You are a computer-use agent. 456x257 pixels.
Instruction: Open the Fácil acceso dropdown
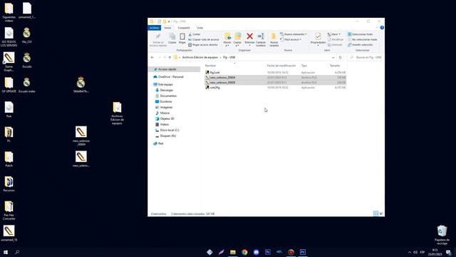291,40
